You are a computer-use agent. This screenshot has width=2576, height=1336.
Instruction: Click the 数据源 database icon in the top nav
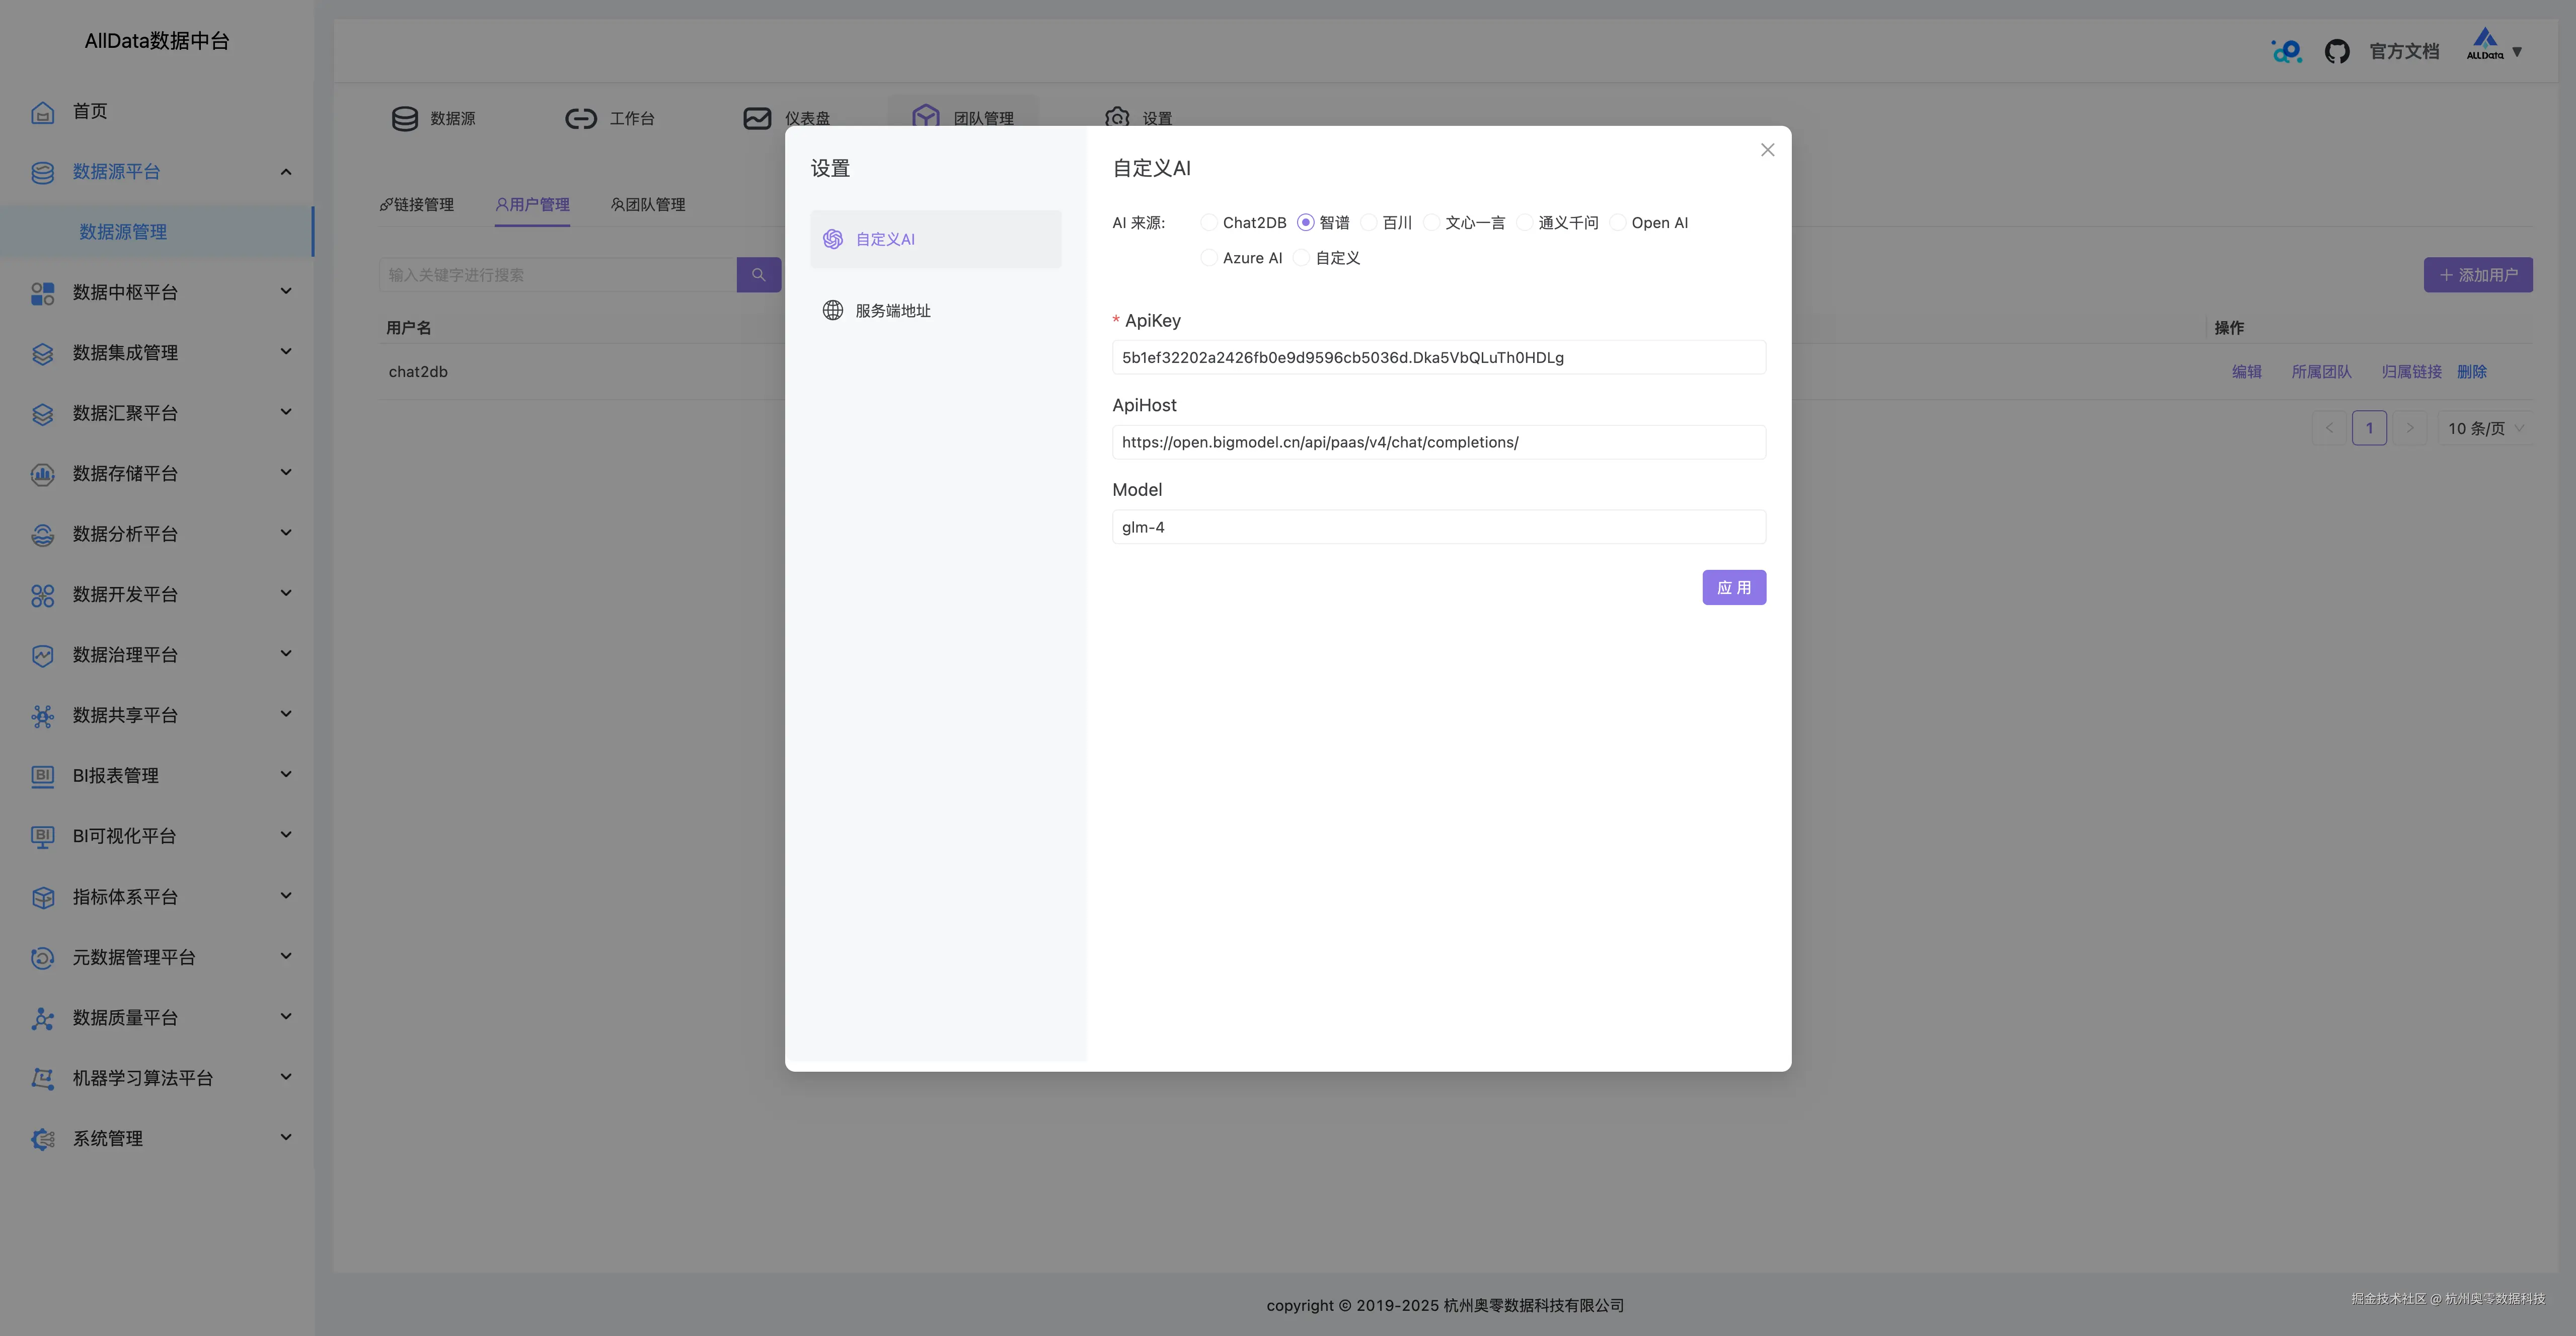(404, 119)
